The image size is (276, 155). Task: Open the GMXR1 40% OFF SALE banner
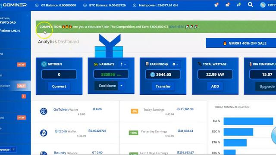[x=241, y=43]
